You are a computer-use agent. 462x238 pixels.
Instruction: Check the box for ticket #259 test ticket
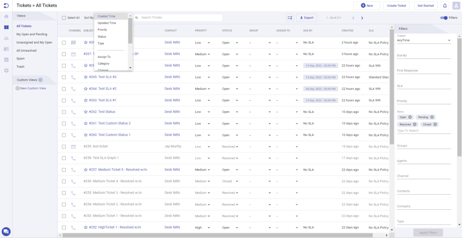64,147
